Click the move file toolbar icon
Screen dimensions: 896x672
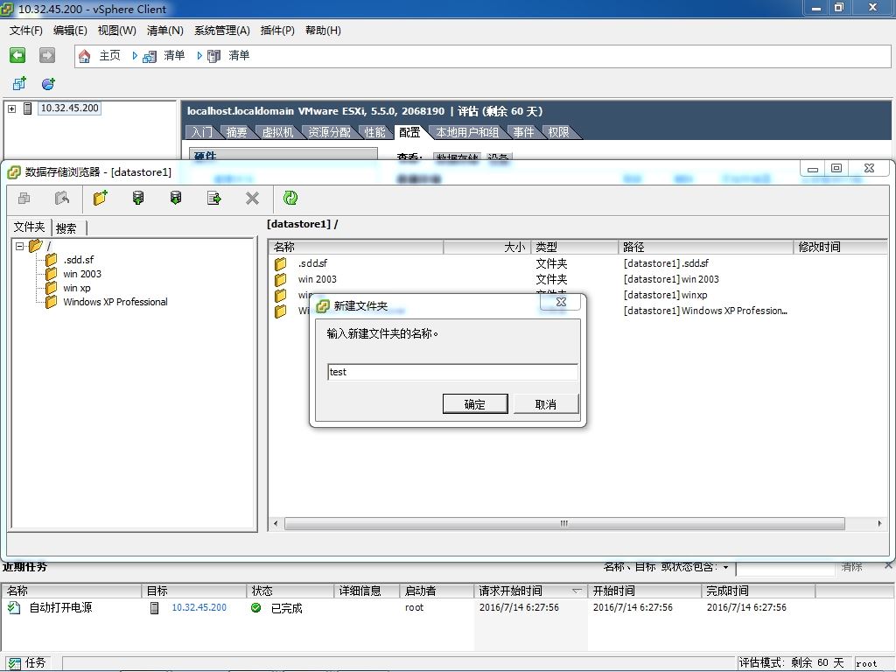[214, 199]
